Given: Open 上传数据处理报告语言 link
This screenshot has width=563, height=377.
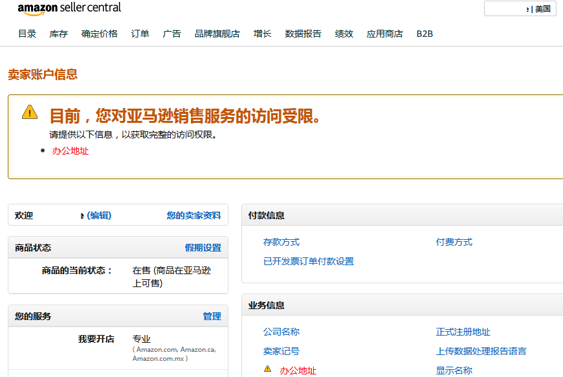Looking at the screenshot, I should 481,351.
